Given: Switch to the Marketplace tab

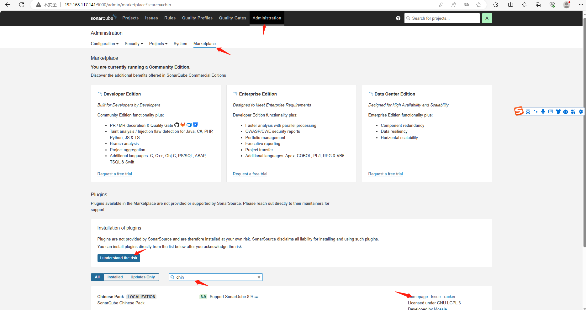Looking at the screenshot, I should tap(204, 44).
